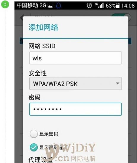Uncheck the 显示高级选项 checkbox
137x163 pixels.
34,147
